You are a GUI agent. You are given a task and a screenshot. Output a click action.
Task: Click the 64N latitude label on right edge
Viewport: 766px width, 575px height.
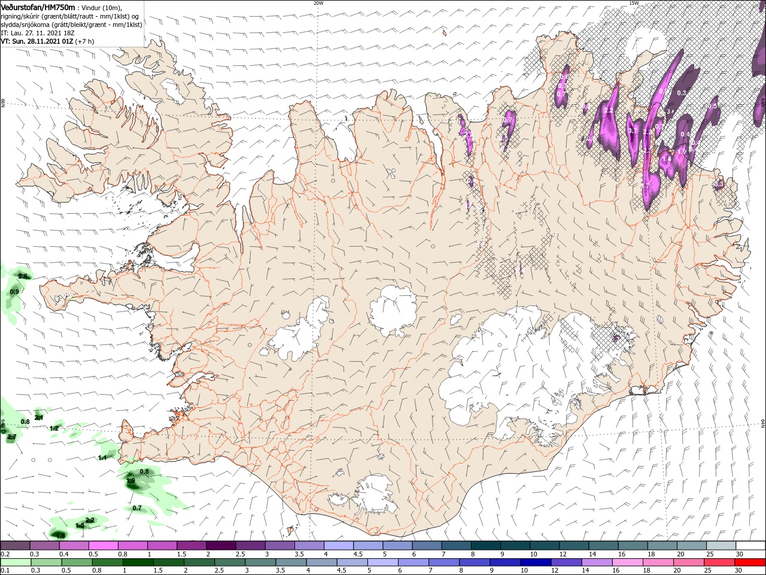[x=763, y=422]
